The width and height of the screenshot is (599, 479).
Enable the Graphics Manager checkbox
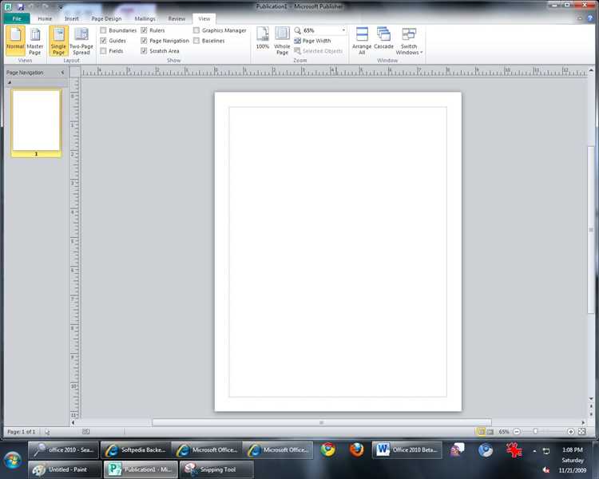196,30
